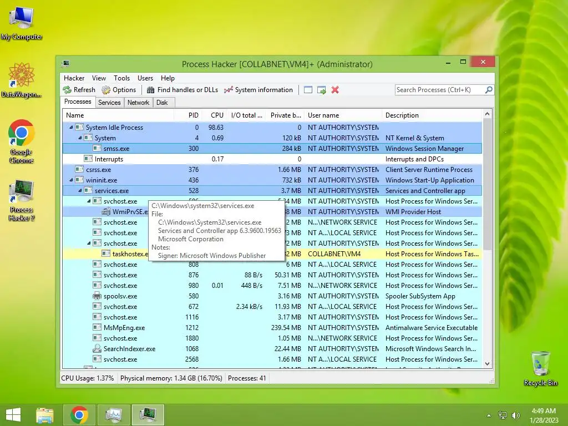Click the Refresh toolbar icon
This screenshot has height=426, width=568.
click(67, 90)
